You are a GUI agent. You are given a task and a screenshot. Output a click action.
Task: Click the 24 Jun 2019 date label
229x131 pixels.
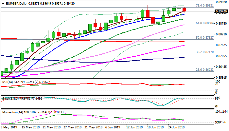[177, 127]
